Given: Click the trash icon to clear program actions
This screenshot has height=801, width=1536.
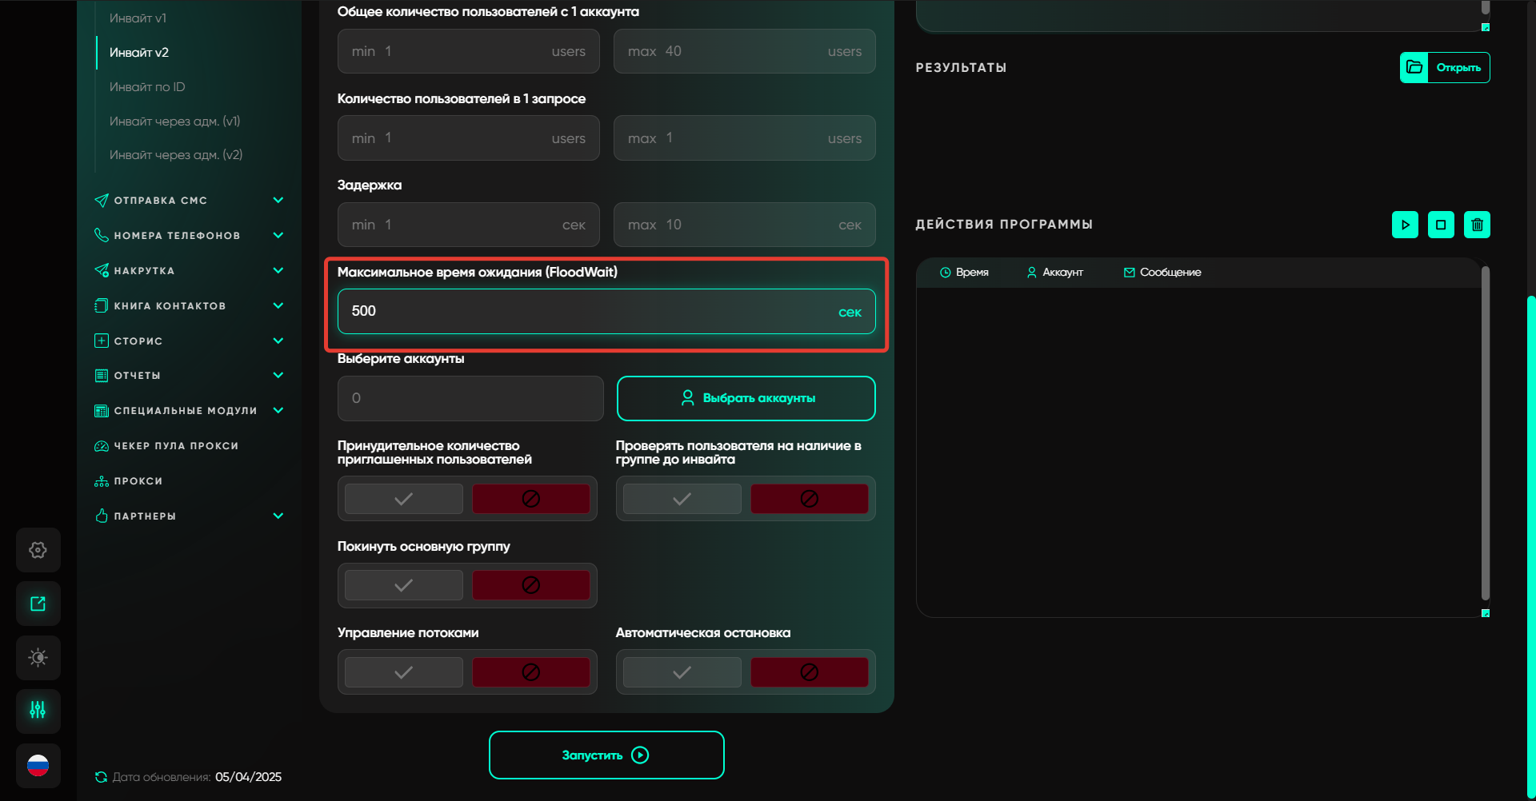Looking at the screenshot, I should coord(1477,225).
